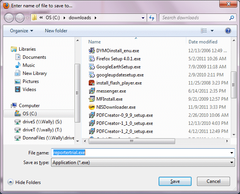Open the Save as type combo box

pyautogui.click(x=143, y=162)
